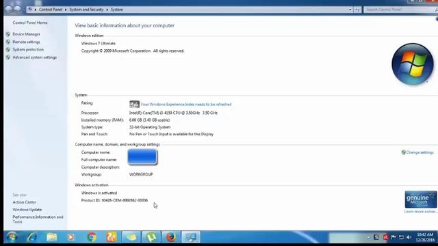Screen dimensions: 438x246
Task: Click the Forward navigation arrow button
Action: (18, 9)
